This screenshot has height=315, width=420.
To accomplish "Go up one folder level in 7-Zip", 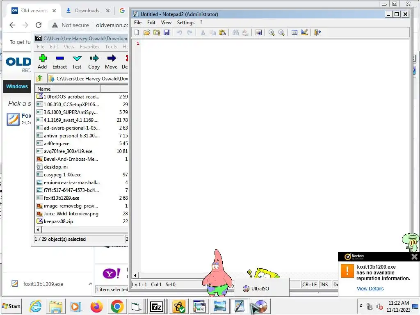I will pyautogui.click(x=40, y=78).
